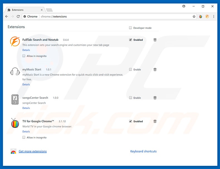Open Chrome three-dot menu
The height and width of the screenshot is (169, 220).
(214, 16)
